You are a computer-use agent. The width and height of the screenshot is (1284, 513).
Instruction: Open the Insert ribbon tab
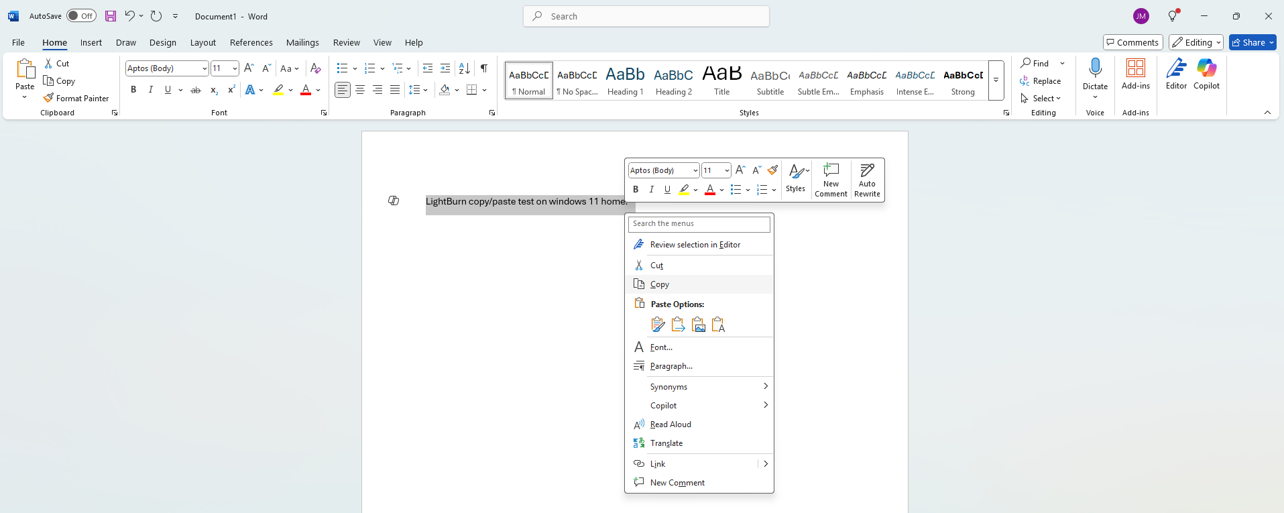91,42
